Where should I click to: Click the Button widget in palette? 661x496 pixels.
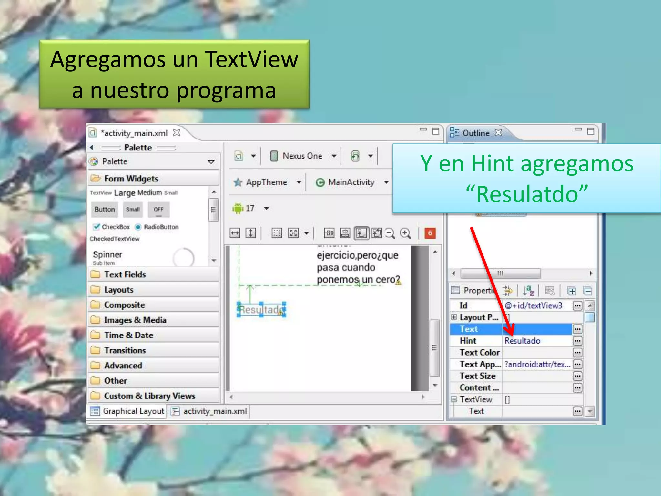(105, 210)
